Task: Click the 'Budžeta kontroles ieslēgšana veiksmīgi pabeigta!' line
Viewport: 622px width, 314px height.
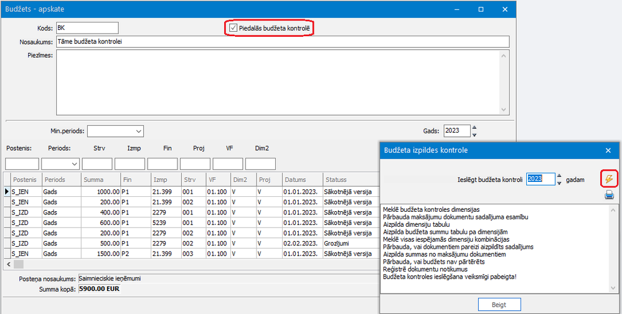Action: [450, 276]
